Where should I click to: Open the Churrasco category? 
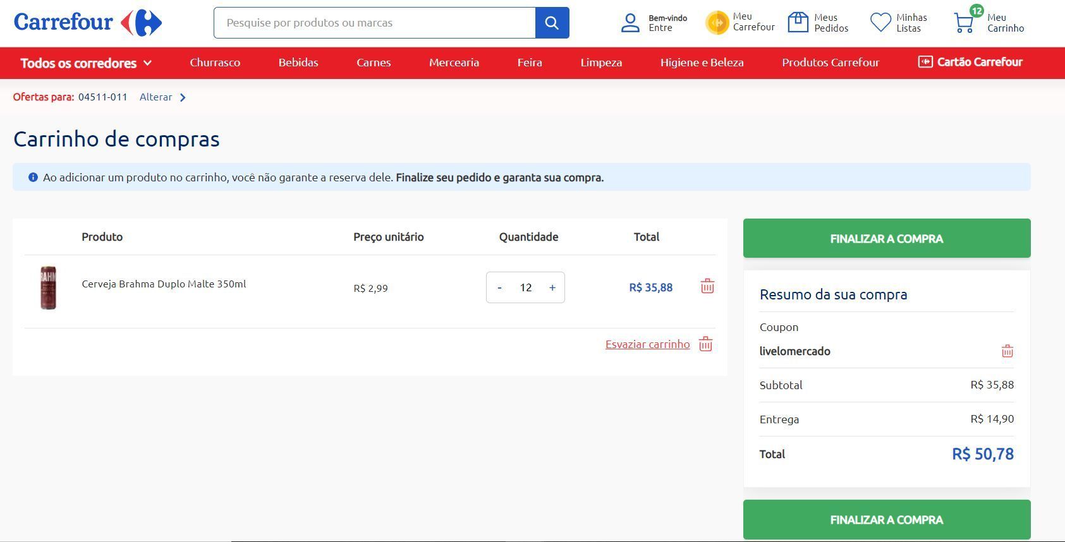tap(215, 63)
